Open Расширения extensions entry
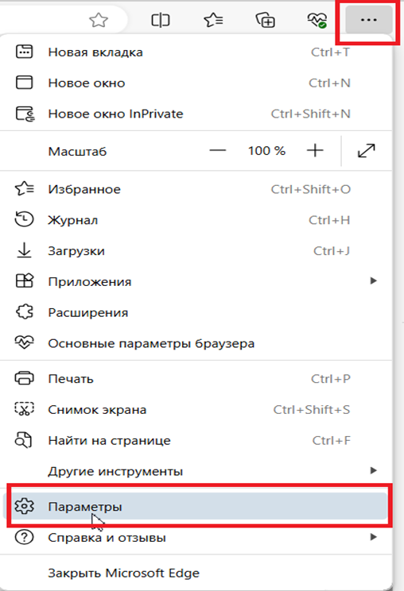The width and height of the screenshot is (404, 591). 196,312
